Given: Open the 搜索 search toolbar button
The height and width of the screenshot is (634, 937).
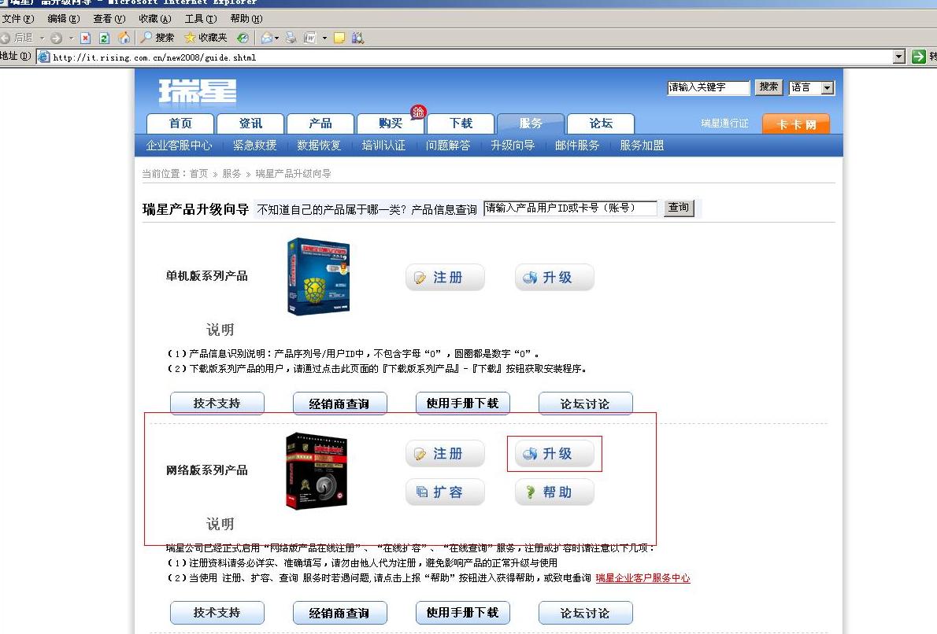Looking at the screenshot, I should pos(157,38).
